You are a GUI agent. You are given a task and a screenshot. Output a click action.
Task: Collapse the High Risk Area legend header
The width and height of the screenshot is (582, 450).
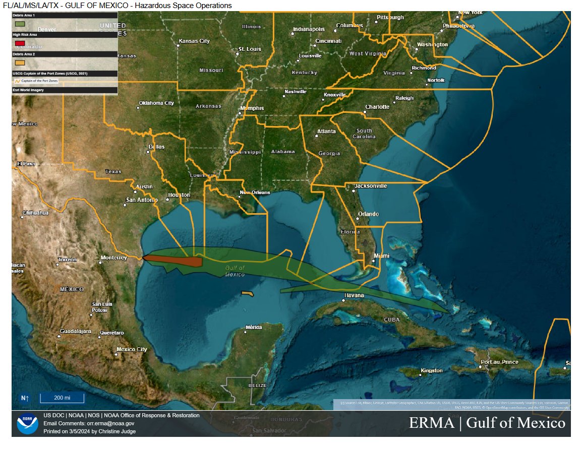tap(65, 35)
